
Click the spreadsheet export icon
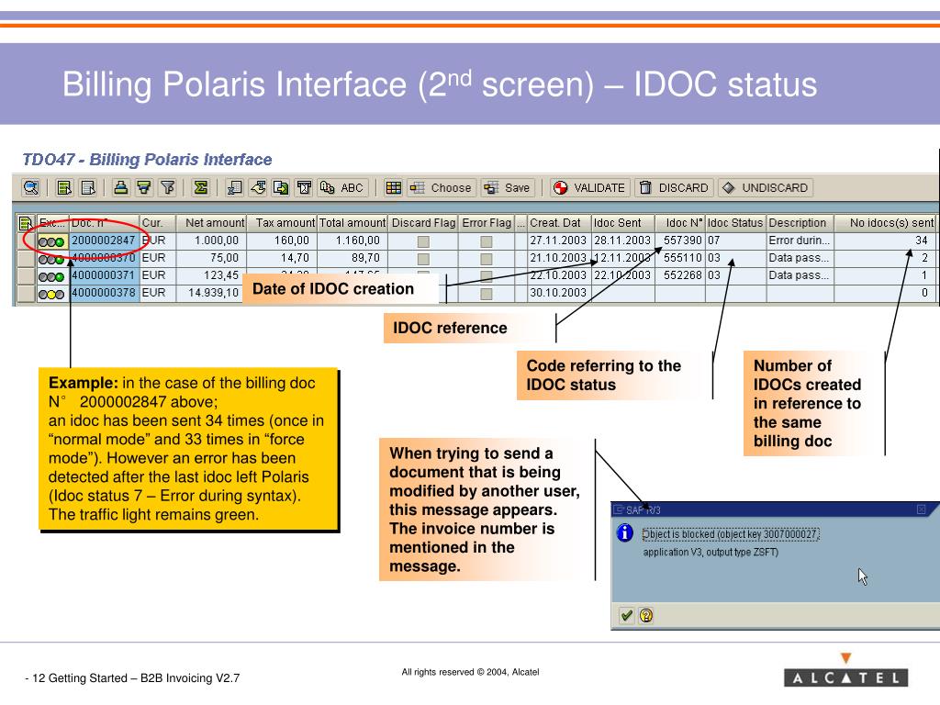pos(234,187)
